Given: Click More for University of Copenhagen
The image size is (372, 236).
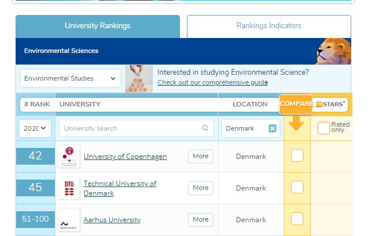Looking at the screenshot, I should pos(201,156).
